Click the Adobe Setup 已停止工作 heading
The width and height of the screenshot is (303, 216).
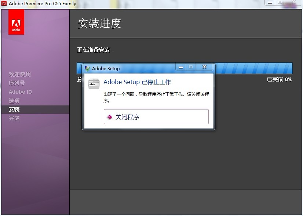(x=137, y=82)
